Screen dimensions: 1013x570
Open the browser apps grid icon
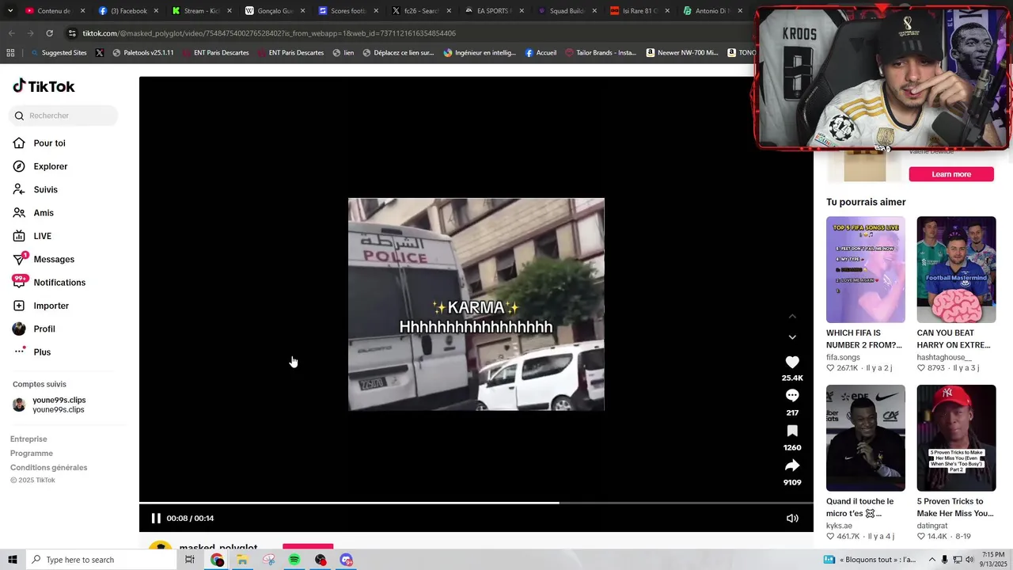click(10, 53)
